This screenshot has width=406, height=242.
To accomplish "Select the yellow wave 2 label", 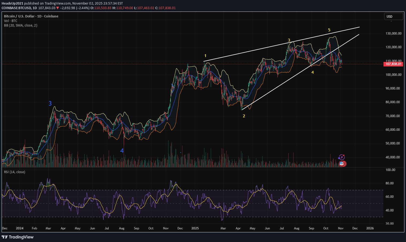I will (244, 116).
